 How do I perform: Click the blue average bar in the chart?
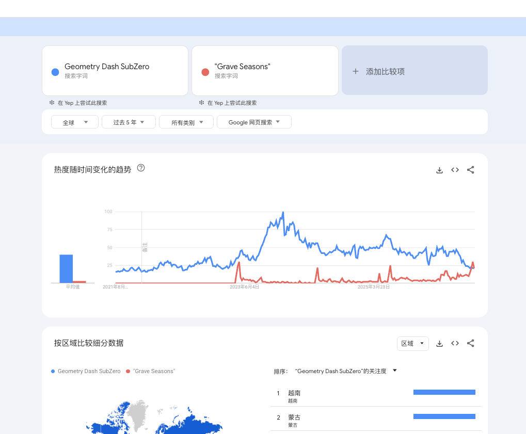tap(66, 269)
